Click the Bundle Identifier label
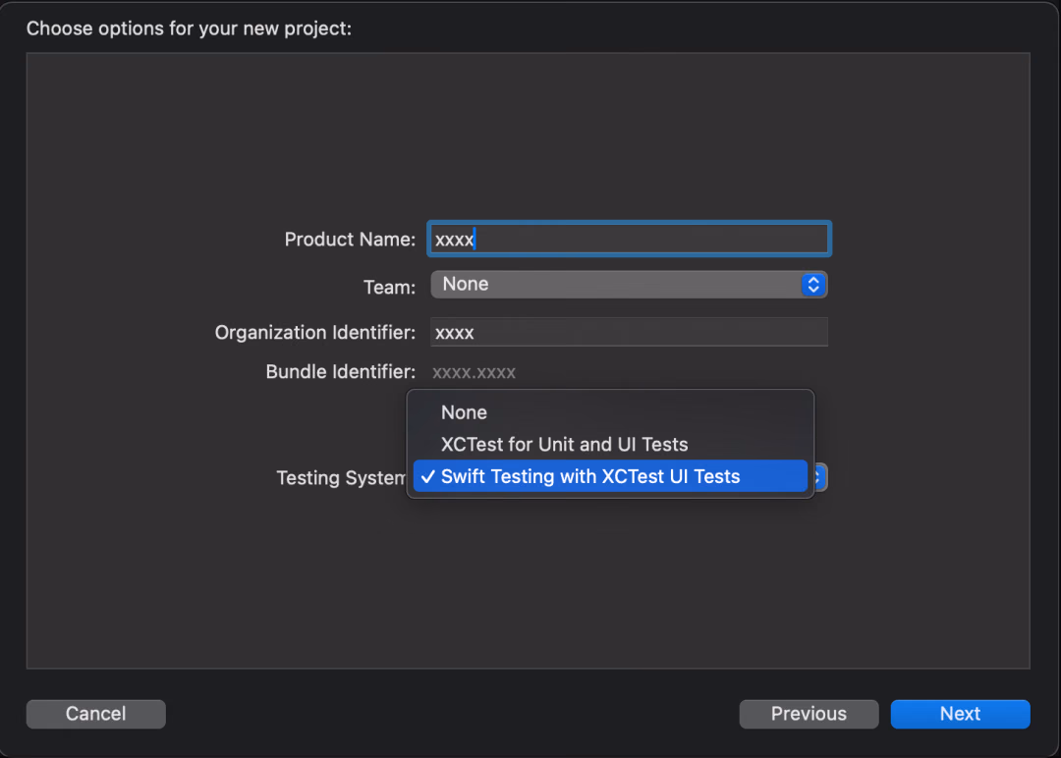Image resolution: width=1061 pixels, height=758 pixels. (340, 372)
